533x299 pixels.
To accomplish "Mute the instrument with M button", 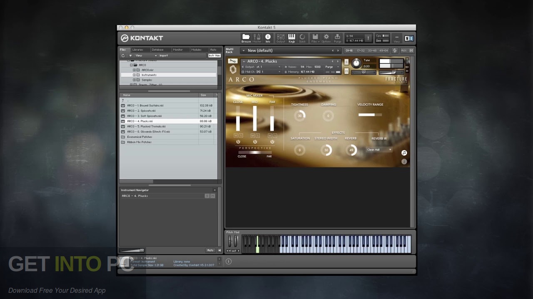I will point(346,72).
